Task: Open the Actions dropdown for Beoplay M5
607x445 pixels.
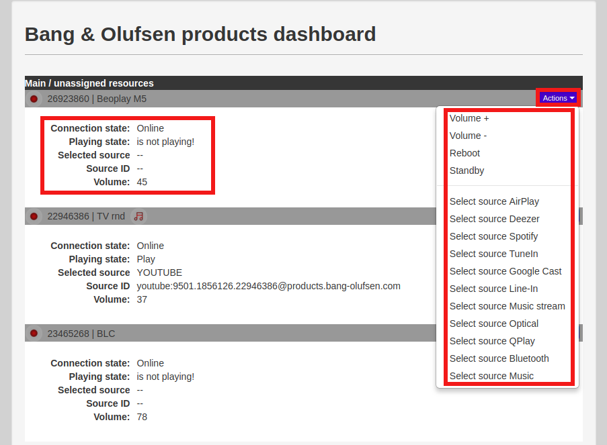Action: [x=558, y=98]
